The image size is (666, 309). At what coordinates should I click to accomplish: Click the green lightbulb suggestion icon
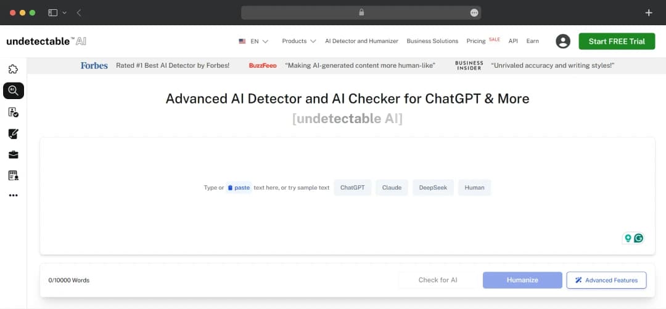click(628, 238)
